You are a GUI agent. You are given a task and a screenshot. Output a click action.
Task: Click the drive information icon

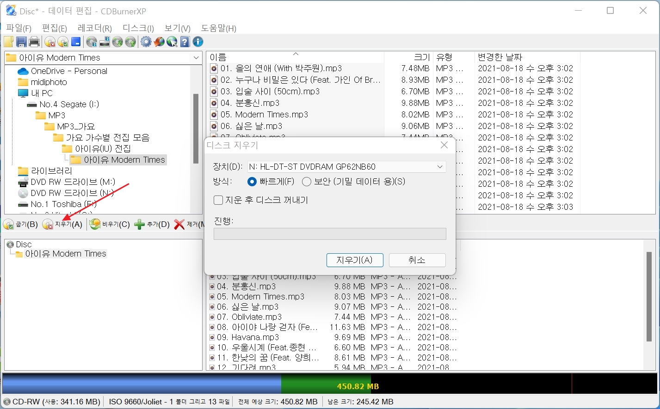pos(105,42)
